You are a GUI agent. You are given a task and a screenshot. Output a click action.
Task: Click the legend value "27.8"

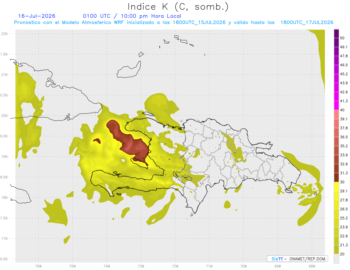click(344, 200)
